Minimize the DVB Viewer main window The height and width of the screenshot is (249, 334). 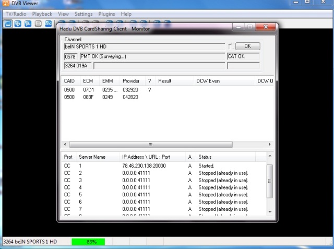296,2
